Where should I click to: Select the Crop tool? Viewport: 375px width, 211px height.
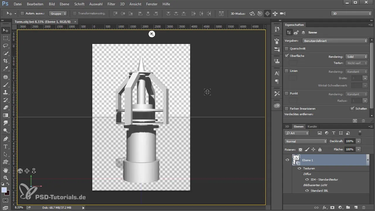coord(6,61)
